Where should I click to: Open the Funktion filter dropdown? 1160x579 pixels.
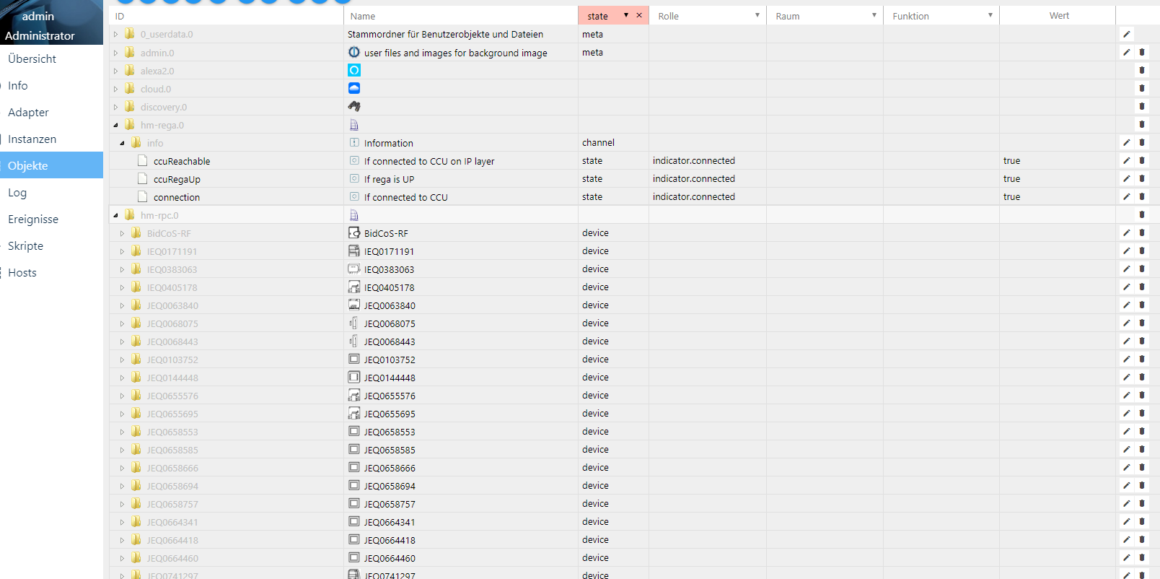tap(990, 15)
